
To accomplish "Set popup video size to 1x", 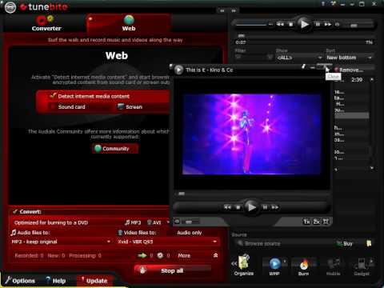I will (306, 222).
